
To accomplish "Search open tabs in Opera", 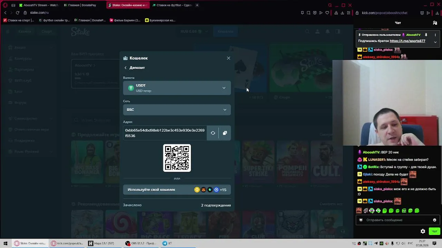I will (330, 5).
